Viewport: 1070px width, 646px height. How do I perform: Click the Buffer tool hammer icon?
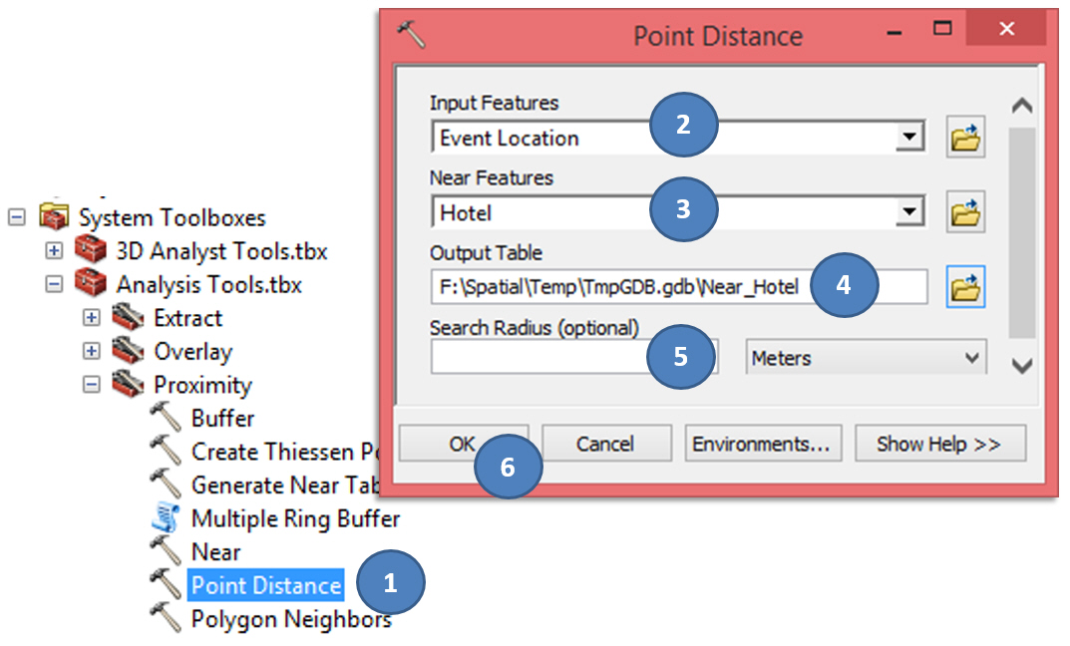click(x=166, y=418)
